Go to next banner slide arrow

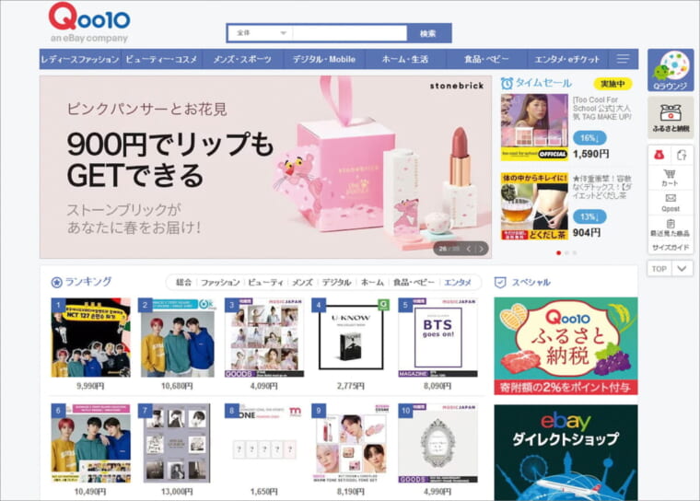(x=481, y=249)
